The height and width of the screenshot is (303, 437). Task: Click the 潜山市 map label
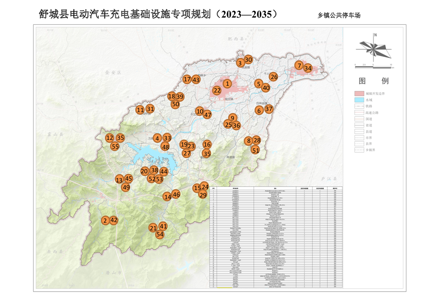click(114, 273)
